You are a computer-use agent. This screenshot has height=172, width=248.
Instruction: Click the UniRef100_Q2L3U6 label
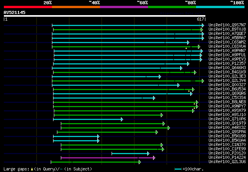tap(227, 162)
